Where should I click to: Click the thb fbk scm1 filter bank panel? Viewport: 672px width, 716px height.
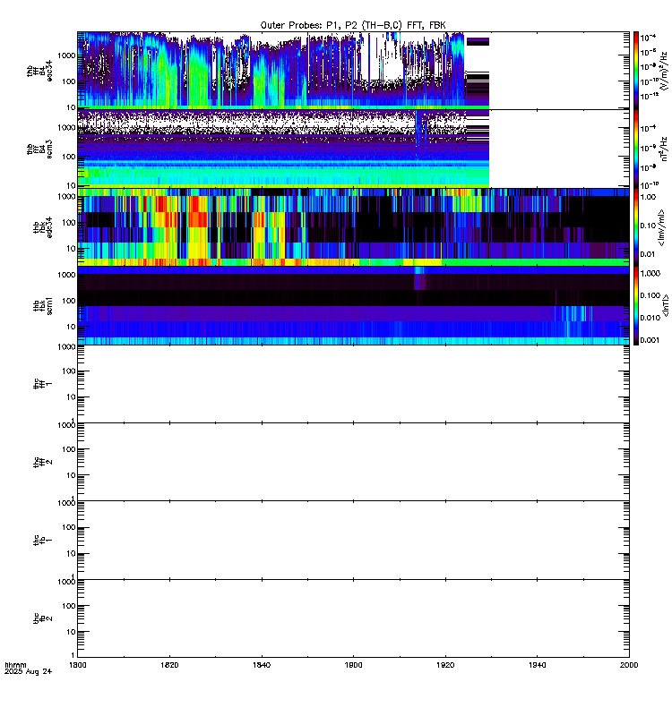point(353,305)
